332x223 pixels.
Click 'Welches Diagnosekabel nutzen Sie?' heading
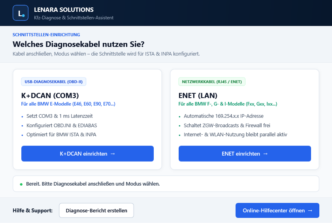tap(79, 44)
